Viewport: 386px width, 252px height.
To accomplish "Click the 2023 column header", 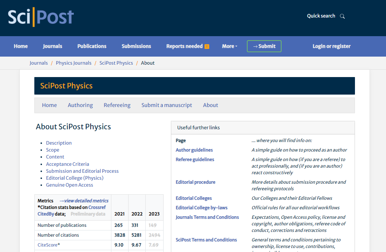I will 154,214.
